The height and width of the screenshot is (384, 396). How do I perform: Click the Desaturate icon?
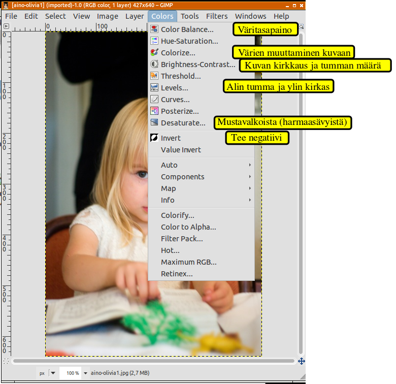point(154,122)
